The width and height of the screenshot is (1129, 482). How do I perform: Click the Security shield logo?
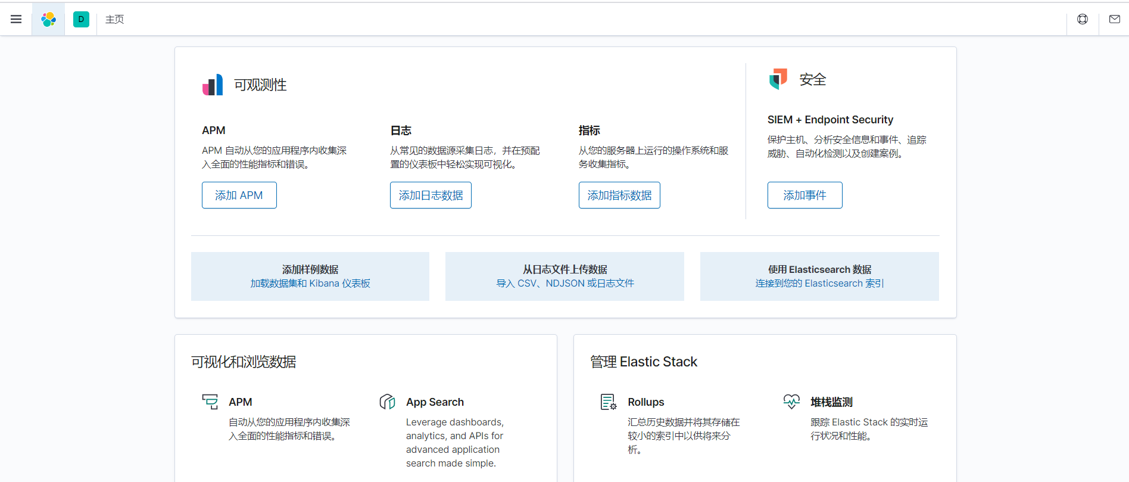(778, 79)
